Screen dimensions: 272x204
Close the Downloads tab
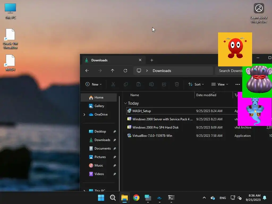(x=140, y=60)
